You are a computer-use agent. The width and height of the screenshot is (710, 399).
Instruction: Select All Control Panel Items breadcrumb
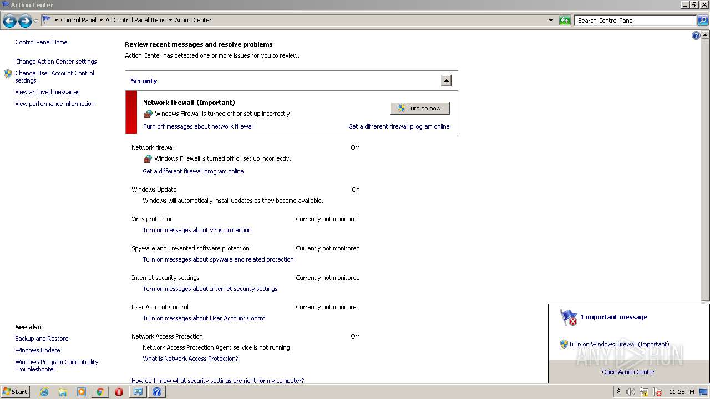click(x=135, y=20)
